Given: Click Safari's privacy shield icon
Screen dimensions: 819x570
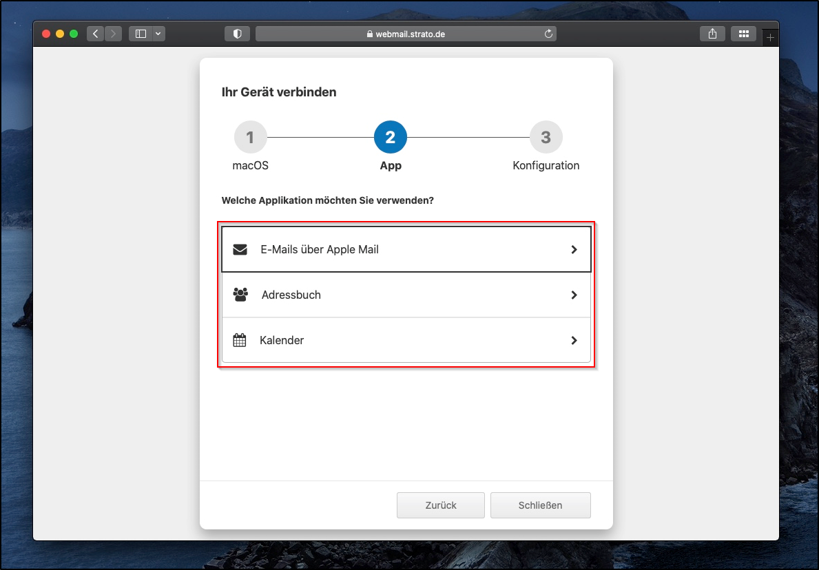Looking at the screenshot, I should point(237,34).
